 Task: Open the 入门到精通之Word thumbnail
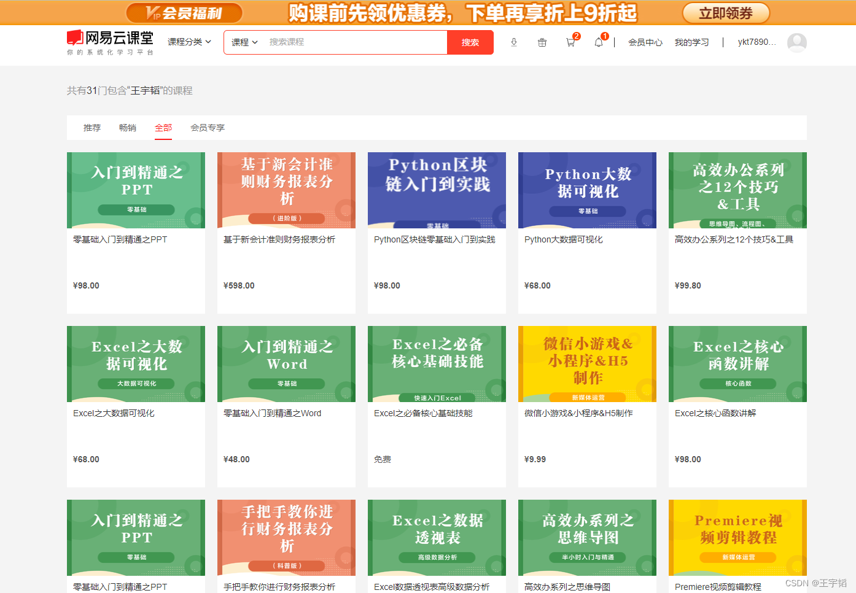[286, 364]
